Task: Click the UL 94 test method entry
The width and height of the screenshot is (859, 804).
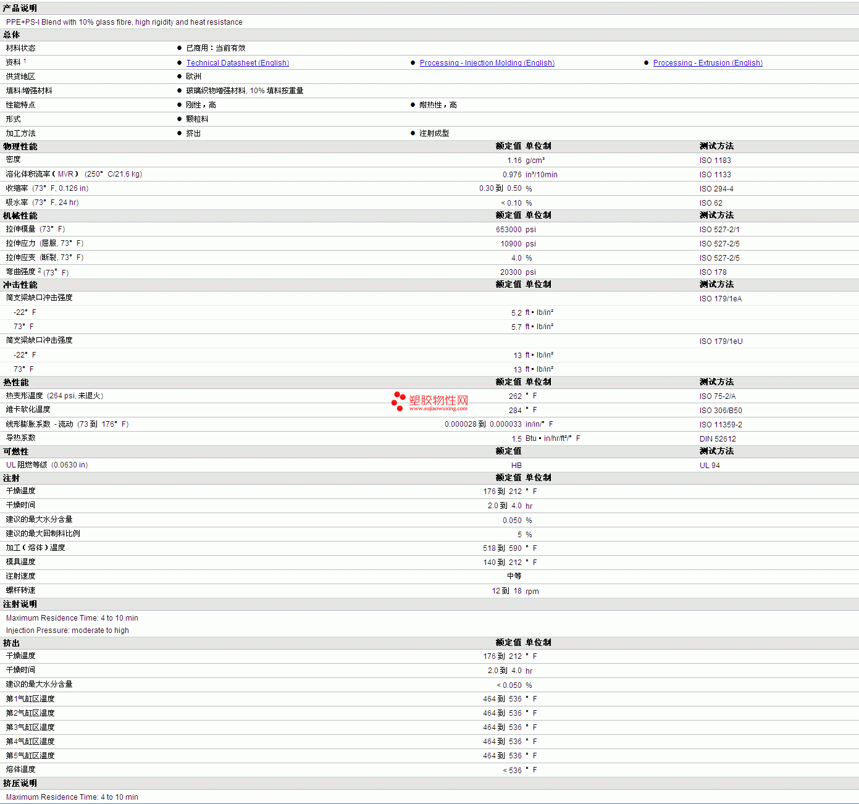Action: [x=710, y=466]
